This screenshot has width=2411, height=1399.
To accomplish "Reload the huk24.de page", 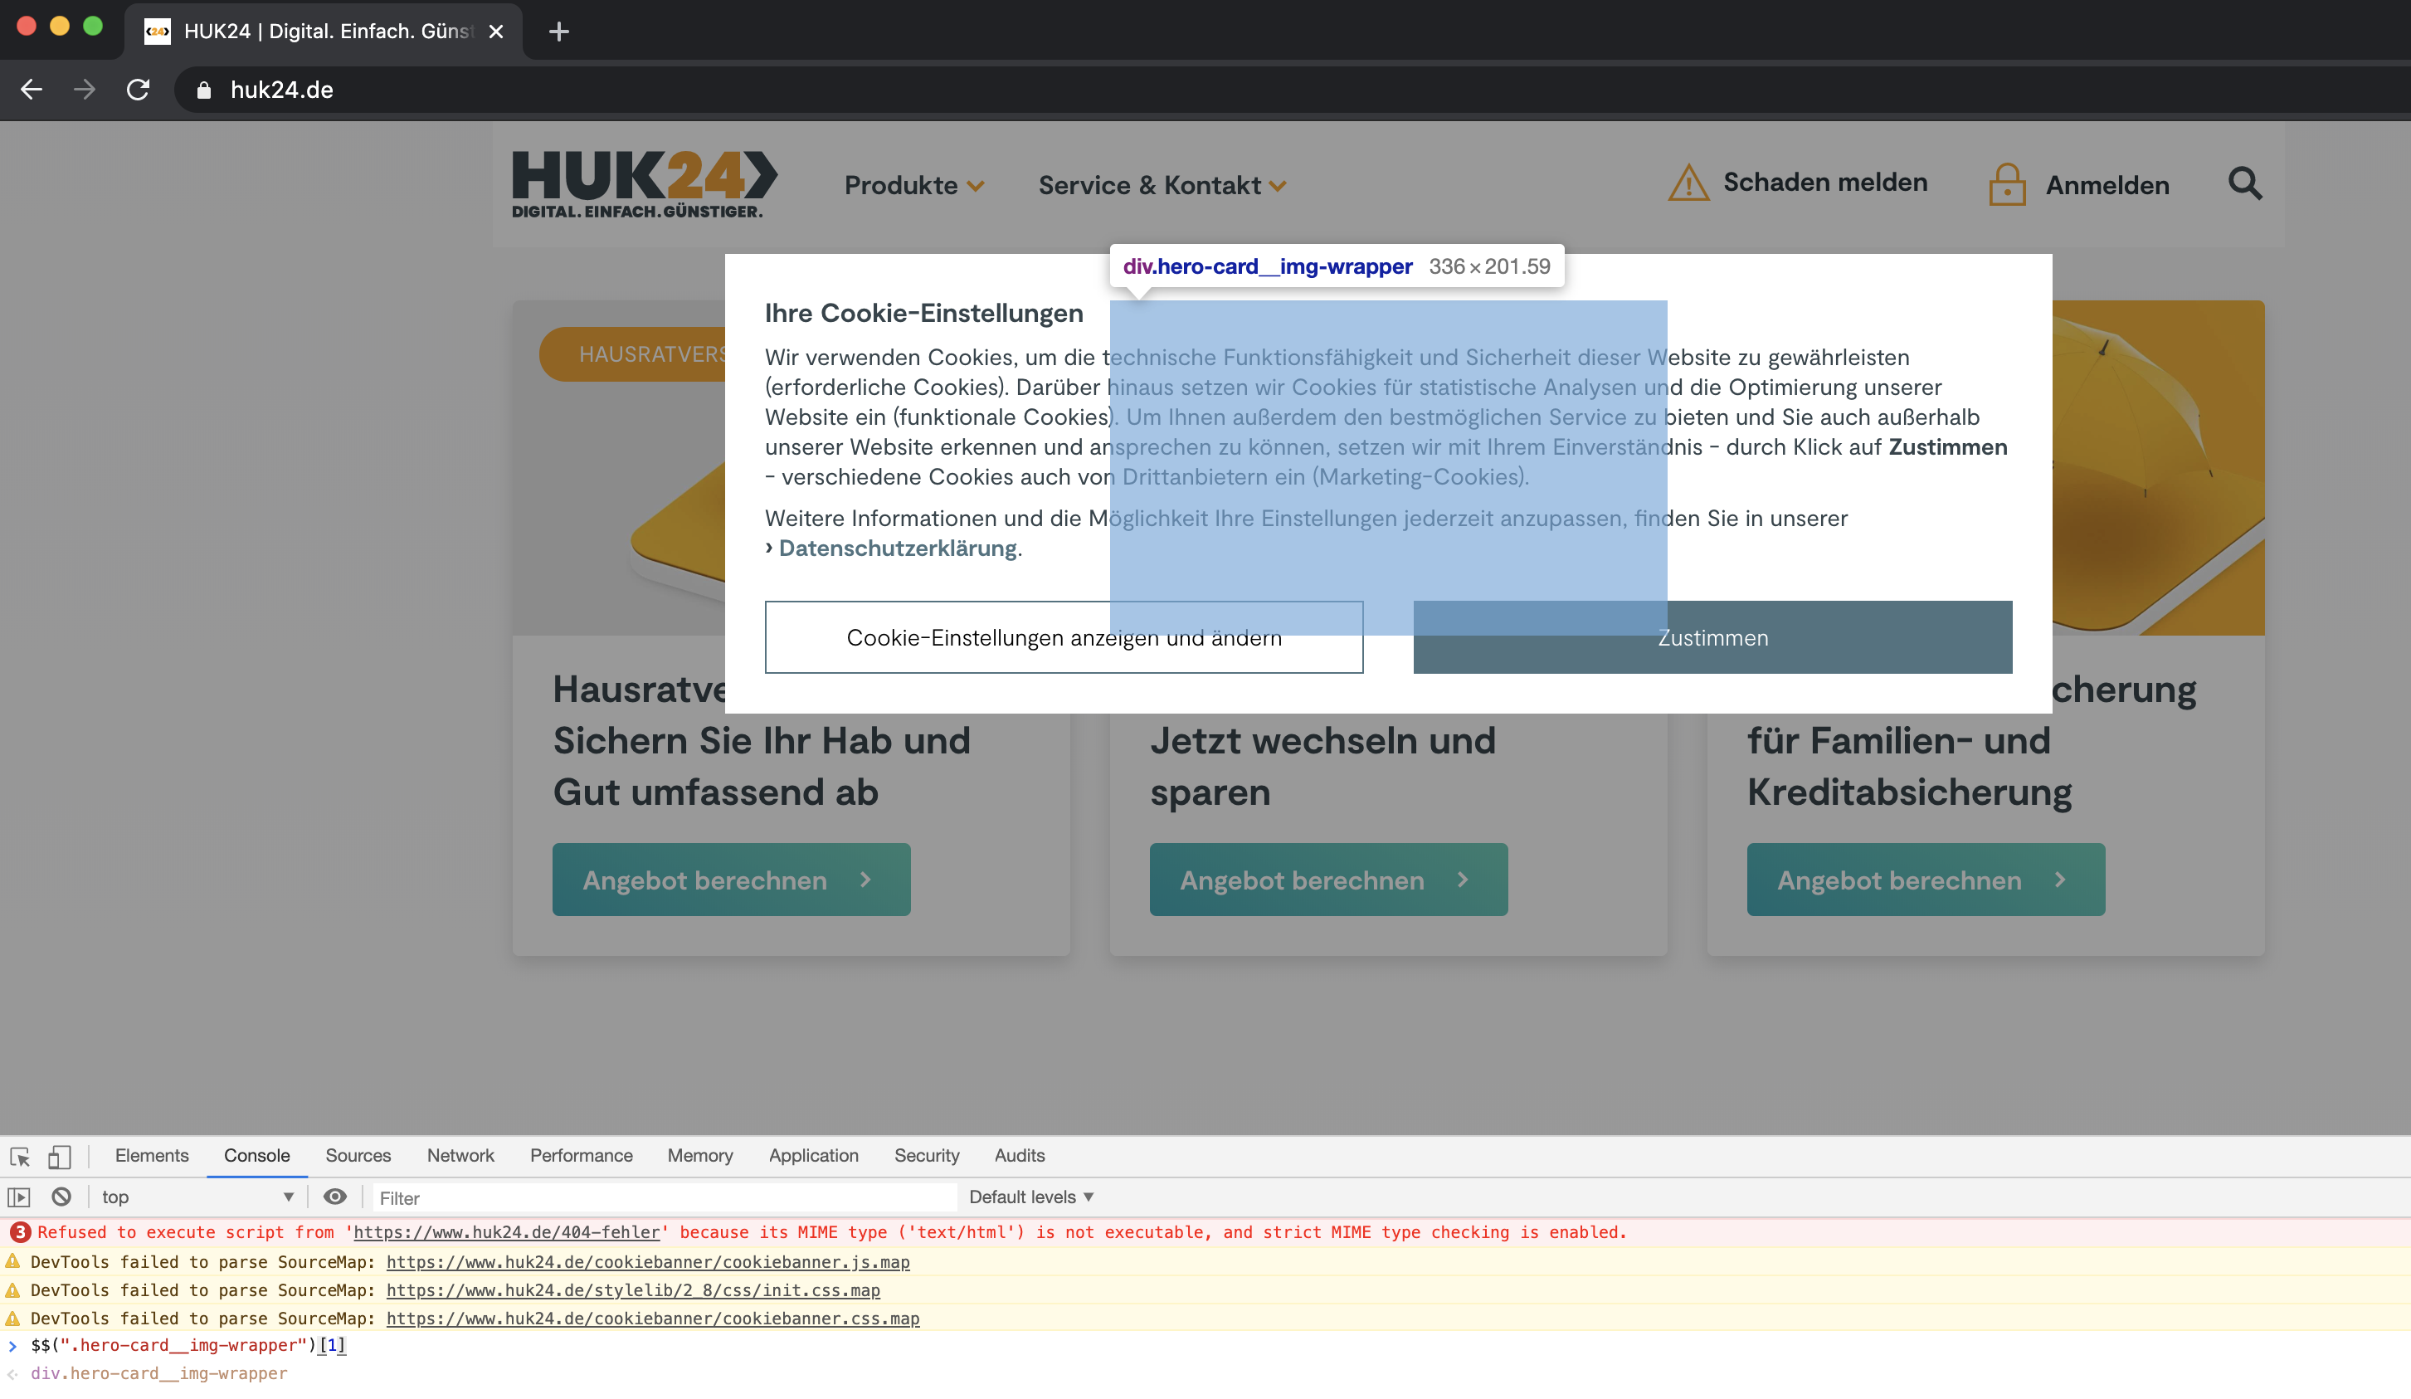I will click(138, 90).
